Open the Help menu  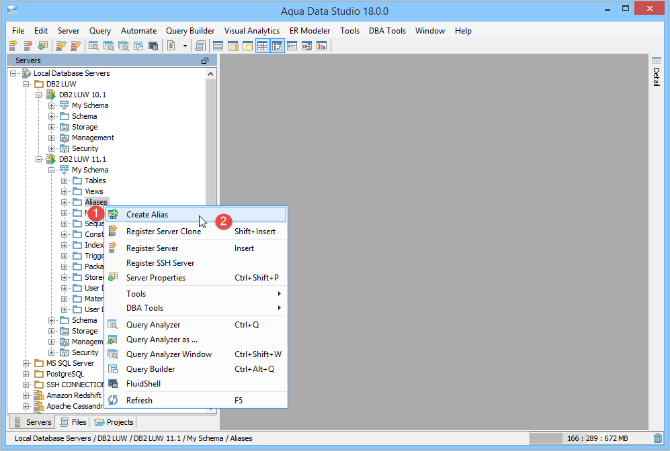pyautogui.click(x=463, y=31)
